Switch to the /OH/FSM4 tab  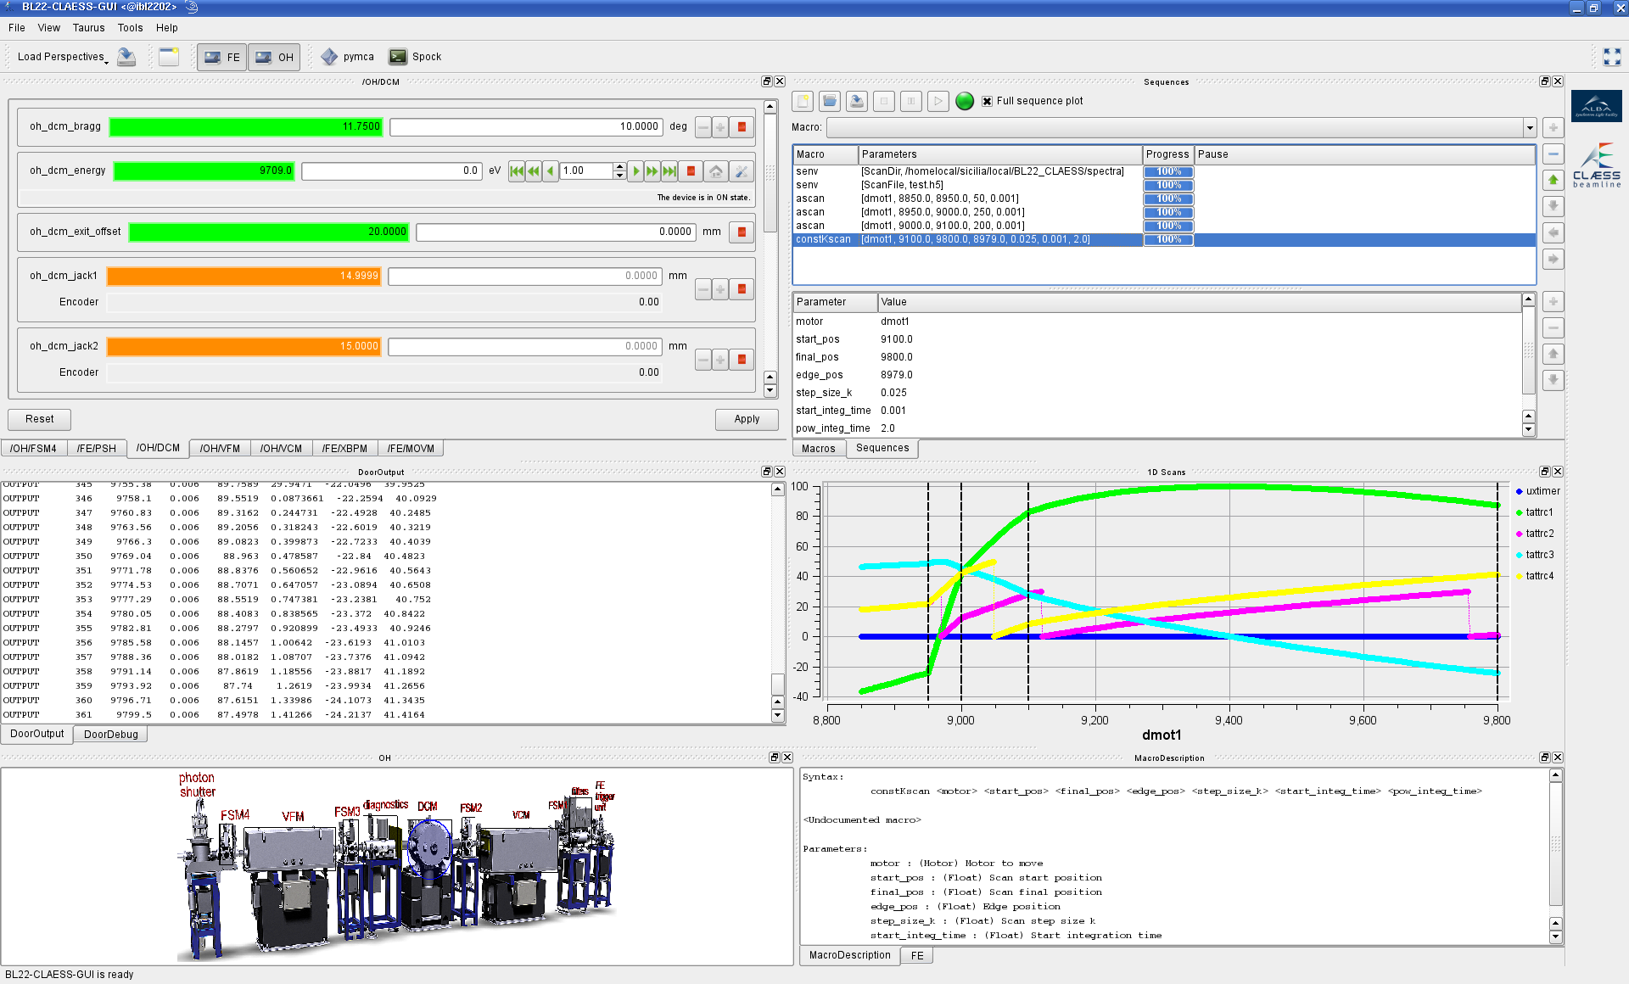pyautogui.click(x=33, y=449)
